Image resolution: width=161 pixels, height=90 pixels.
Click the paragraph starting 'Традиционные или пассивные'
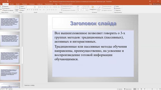tap(91, 53)
